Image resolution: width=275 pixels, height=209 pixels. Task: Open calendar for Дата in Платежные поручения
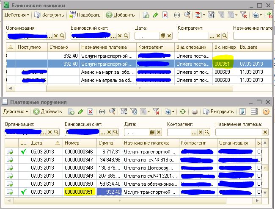click(152, 132)
